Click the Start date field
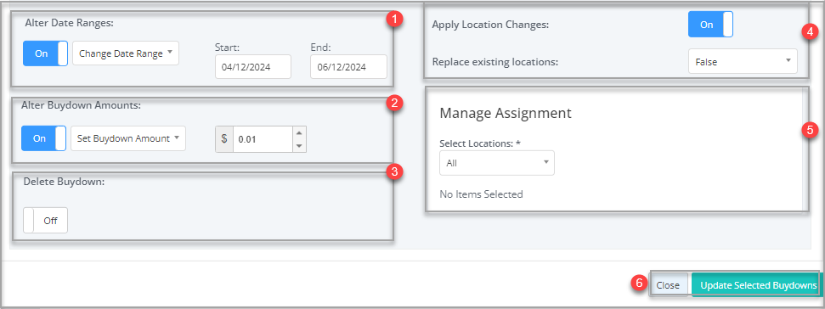 point(253,67)
